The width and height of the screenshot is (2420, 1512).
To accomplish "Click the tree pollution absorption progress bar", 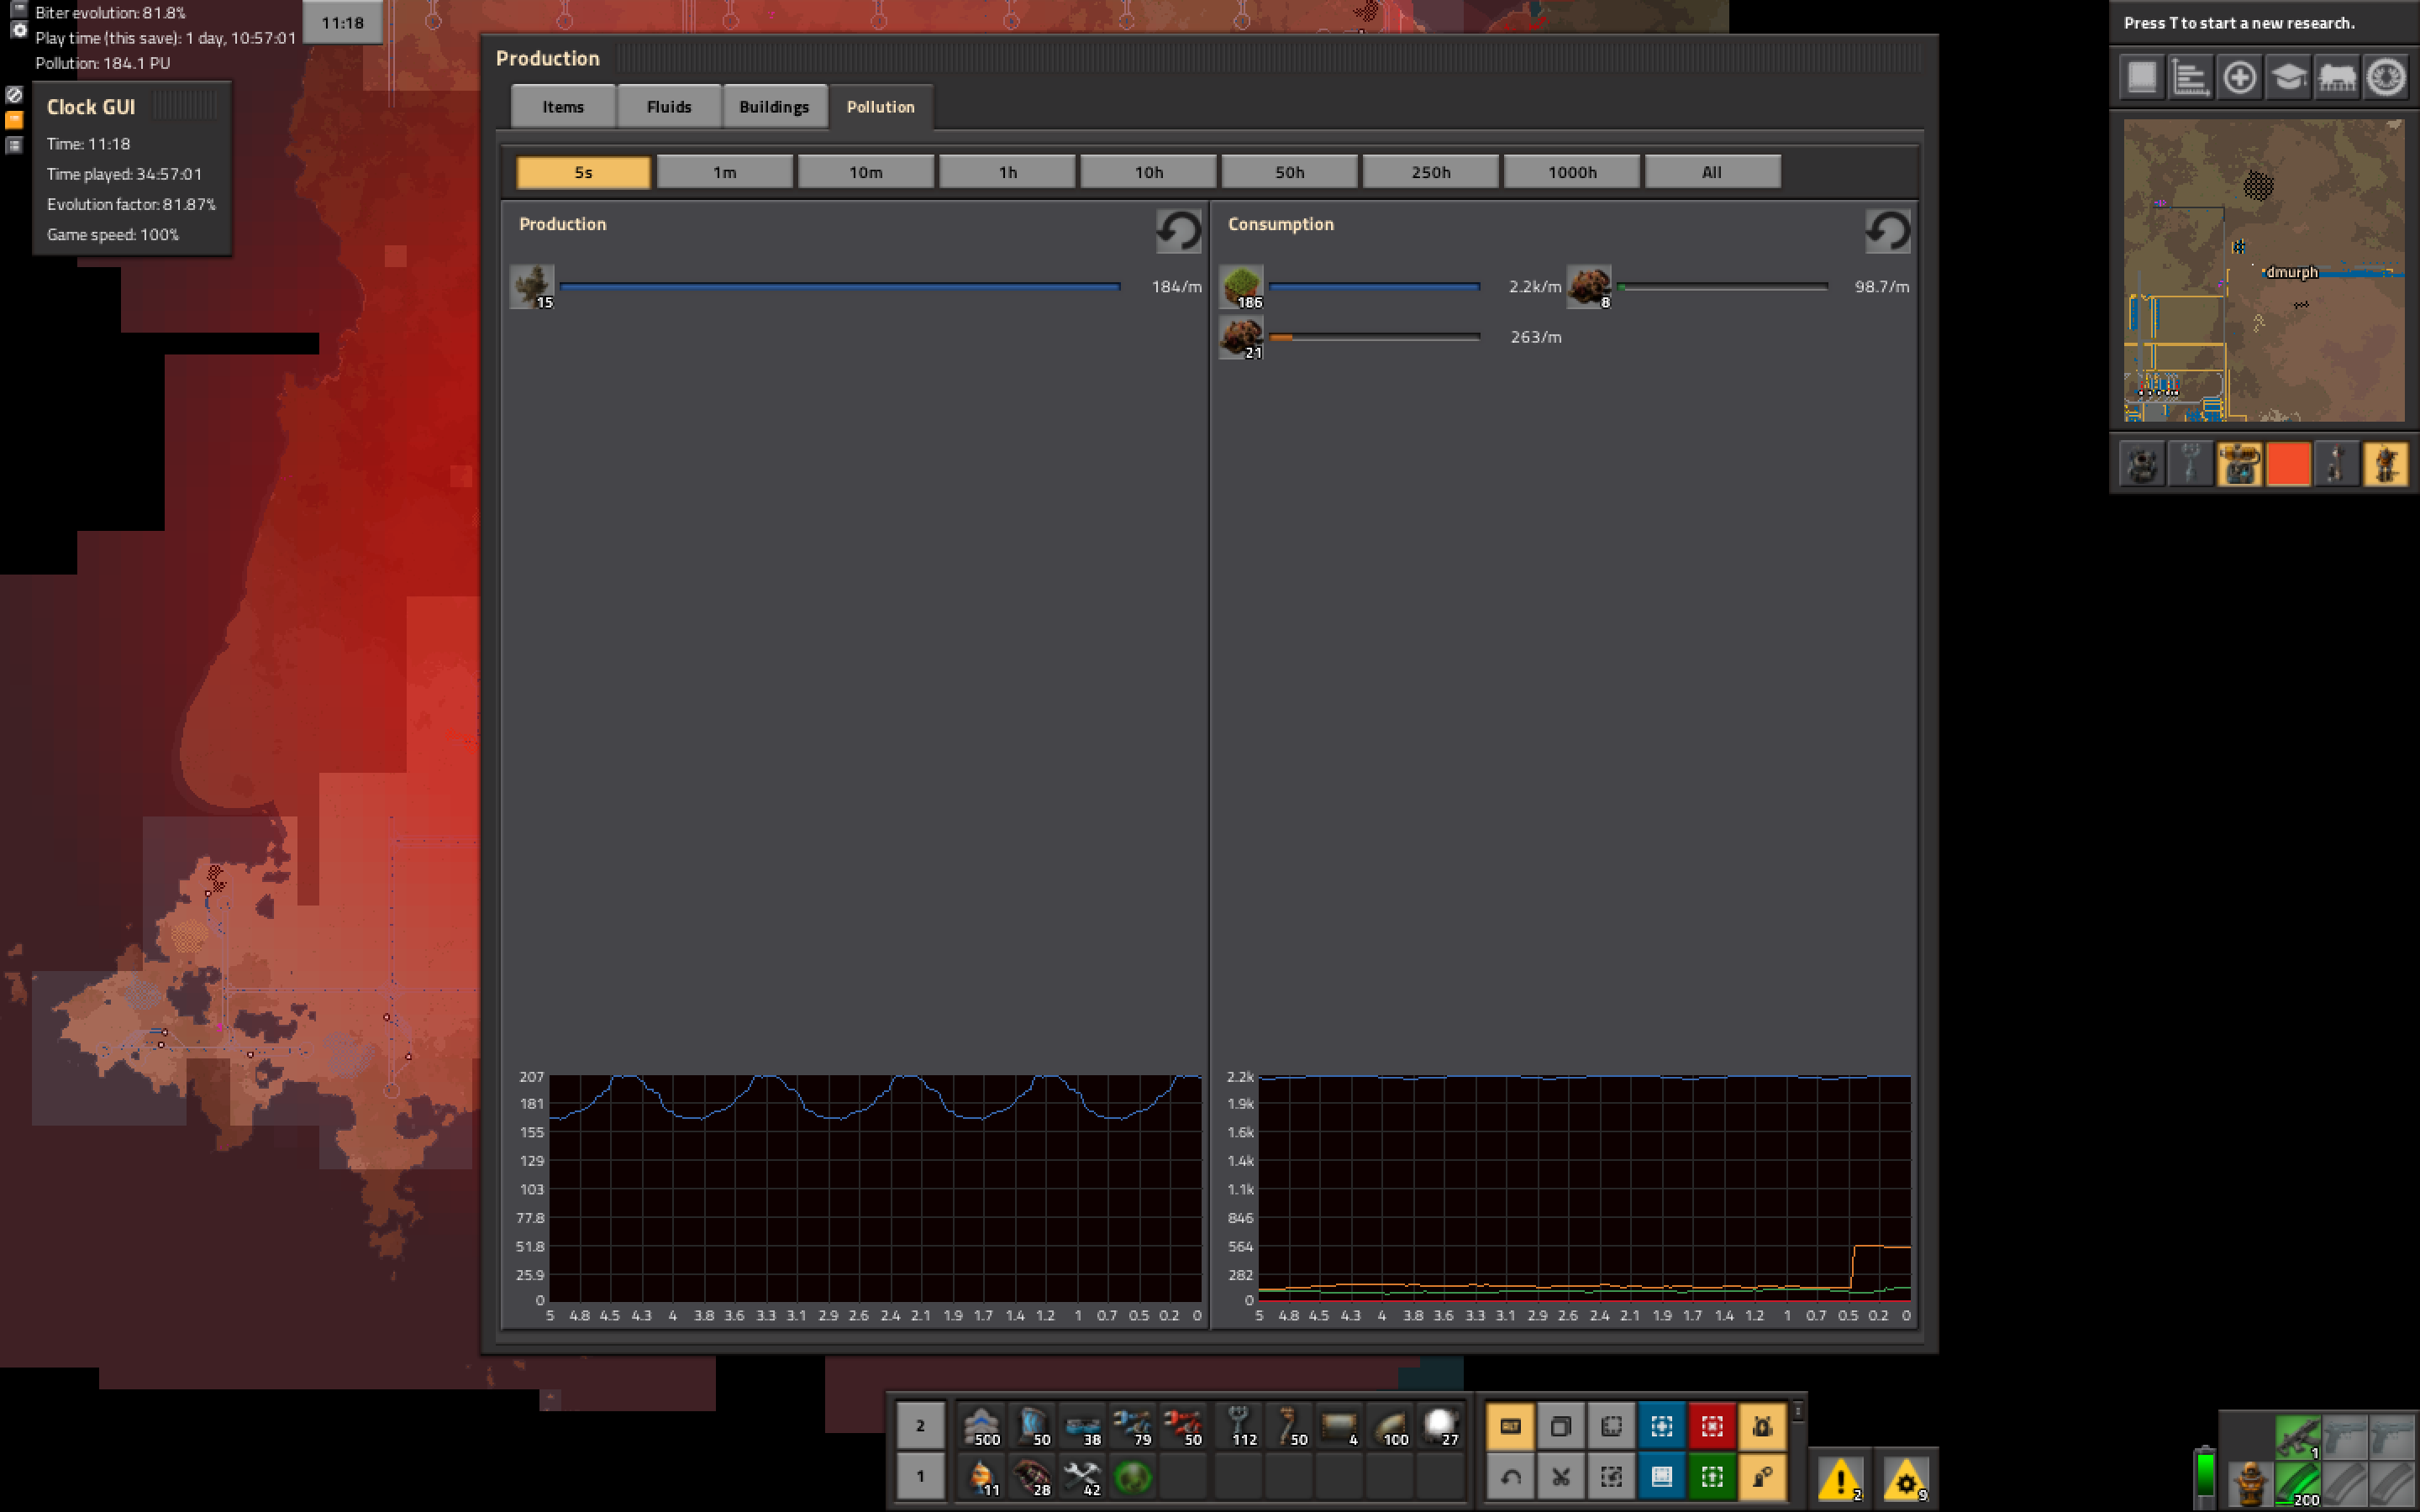I will 1377,286.
